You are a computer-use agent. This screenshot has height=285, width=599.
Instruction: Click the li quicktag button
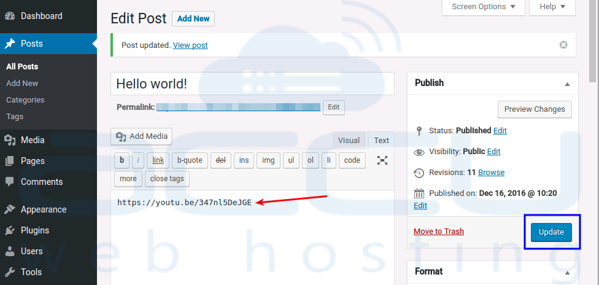(x=328, y=160)
